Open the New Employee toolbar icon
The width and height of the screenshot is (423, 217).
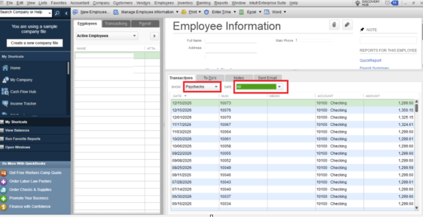(75, 12)
